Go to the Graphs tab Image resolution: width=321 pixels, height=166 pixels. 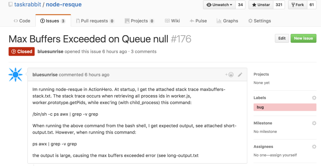(228, 21)
